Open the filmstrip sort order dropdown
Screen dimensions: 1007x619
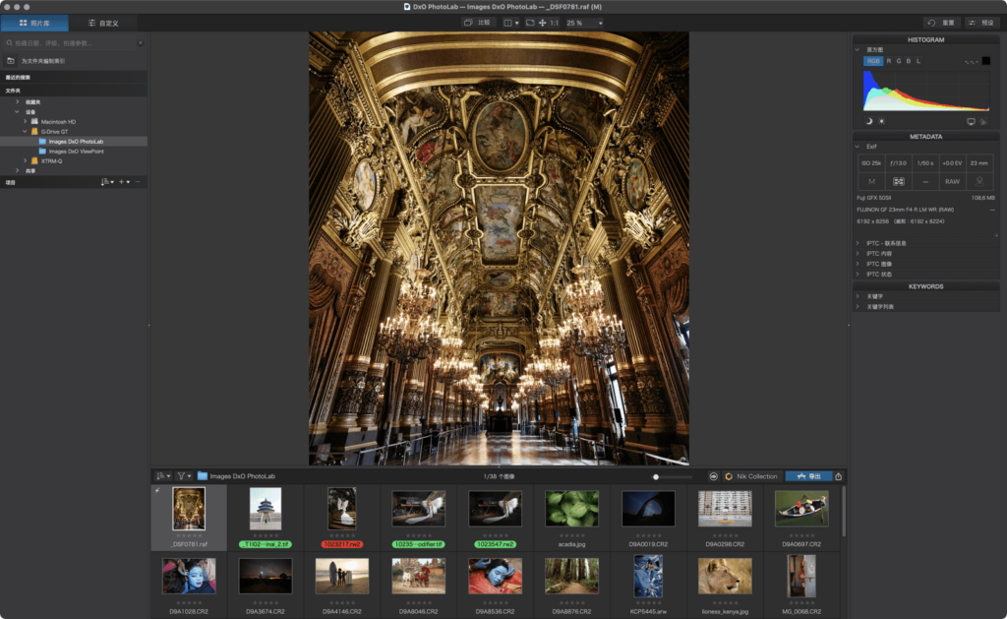tap(163, 476)
